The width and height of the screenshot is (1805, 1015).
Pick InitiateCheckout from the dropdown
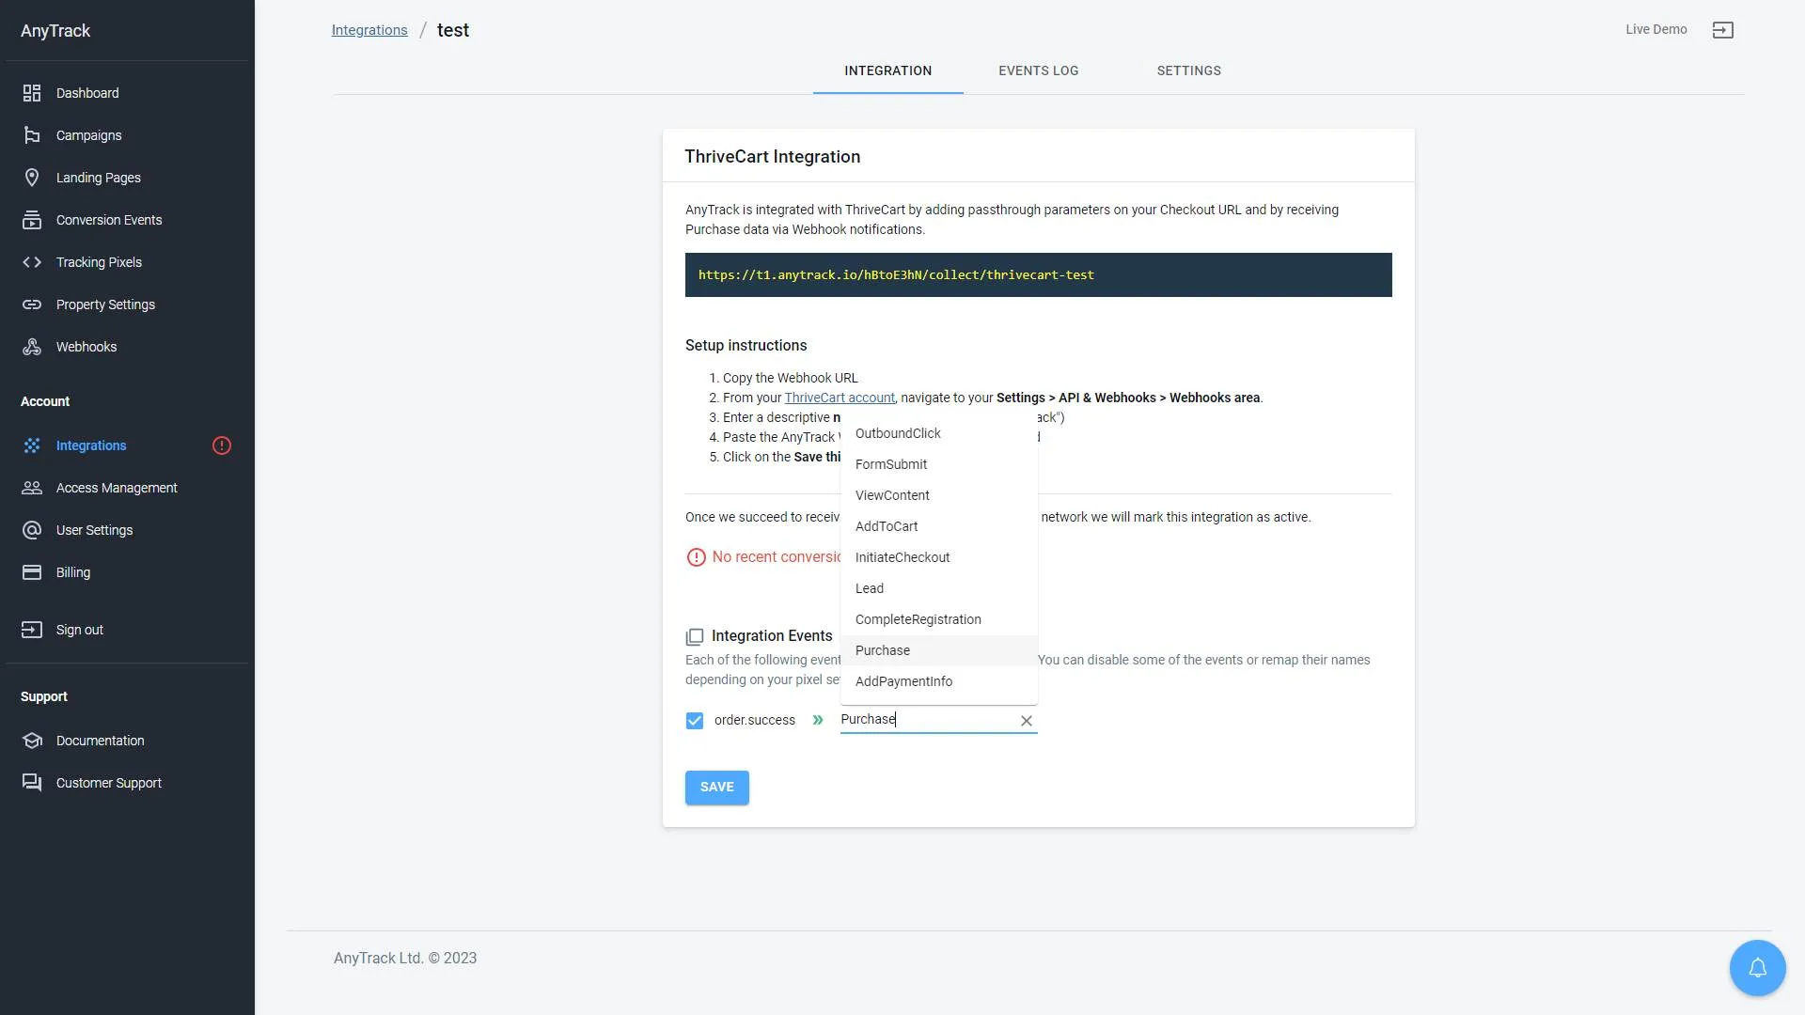(939, 557)
